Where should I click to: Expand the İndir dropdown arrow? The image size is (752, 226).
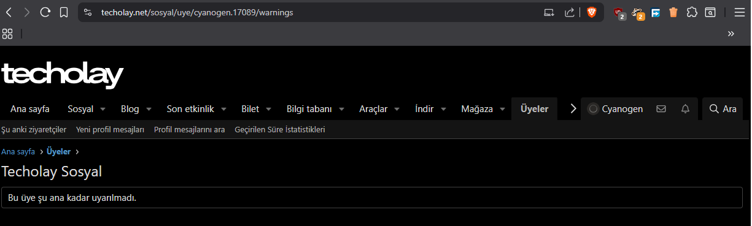tap(443, 109)
